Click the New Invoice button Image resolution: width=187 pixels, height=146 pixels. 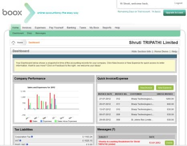(146, 88)
